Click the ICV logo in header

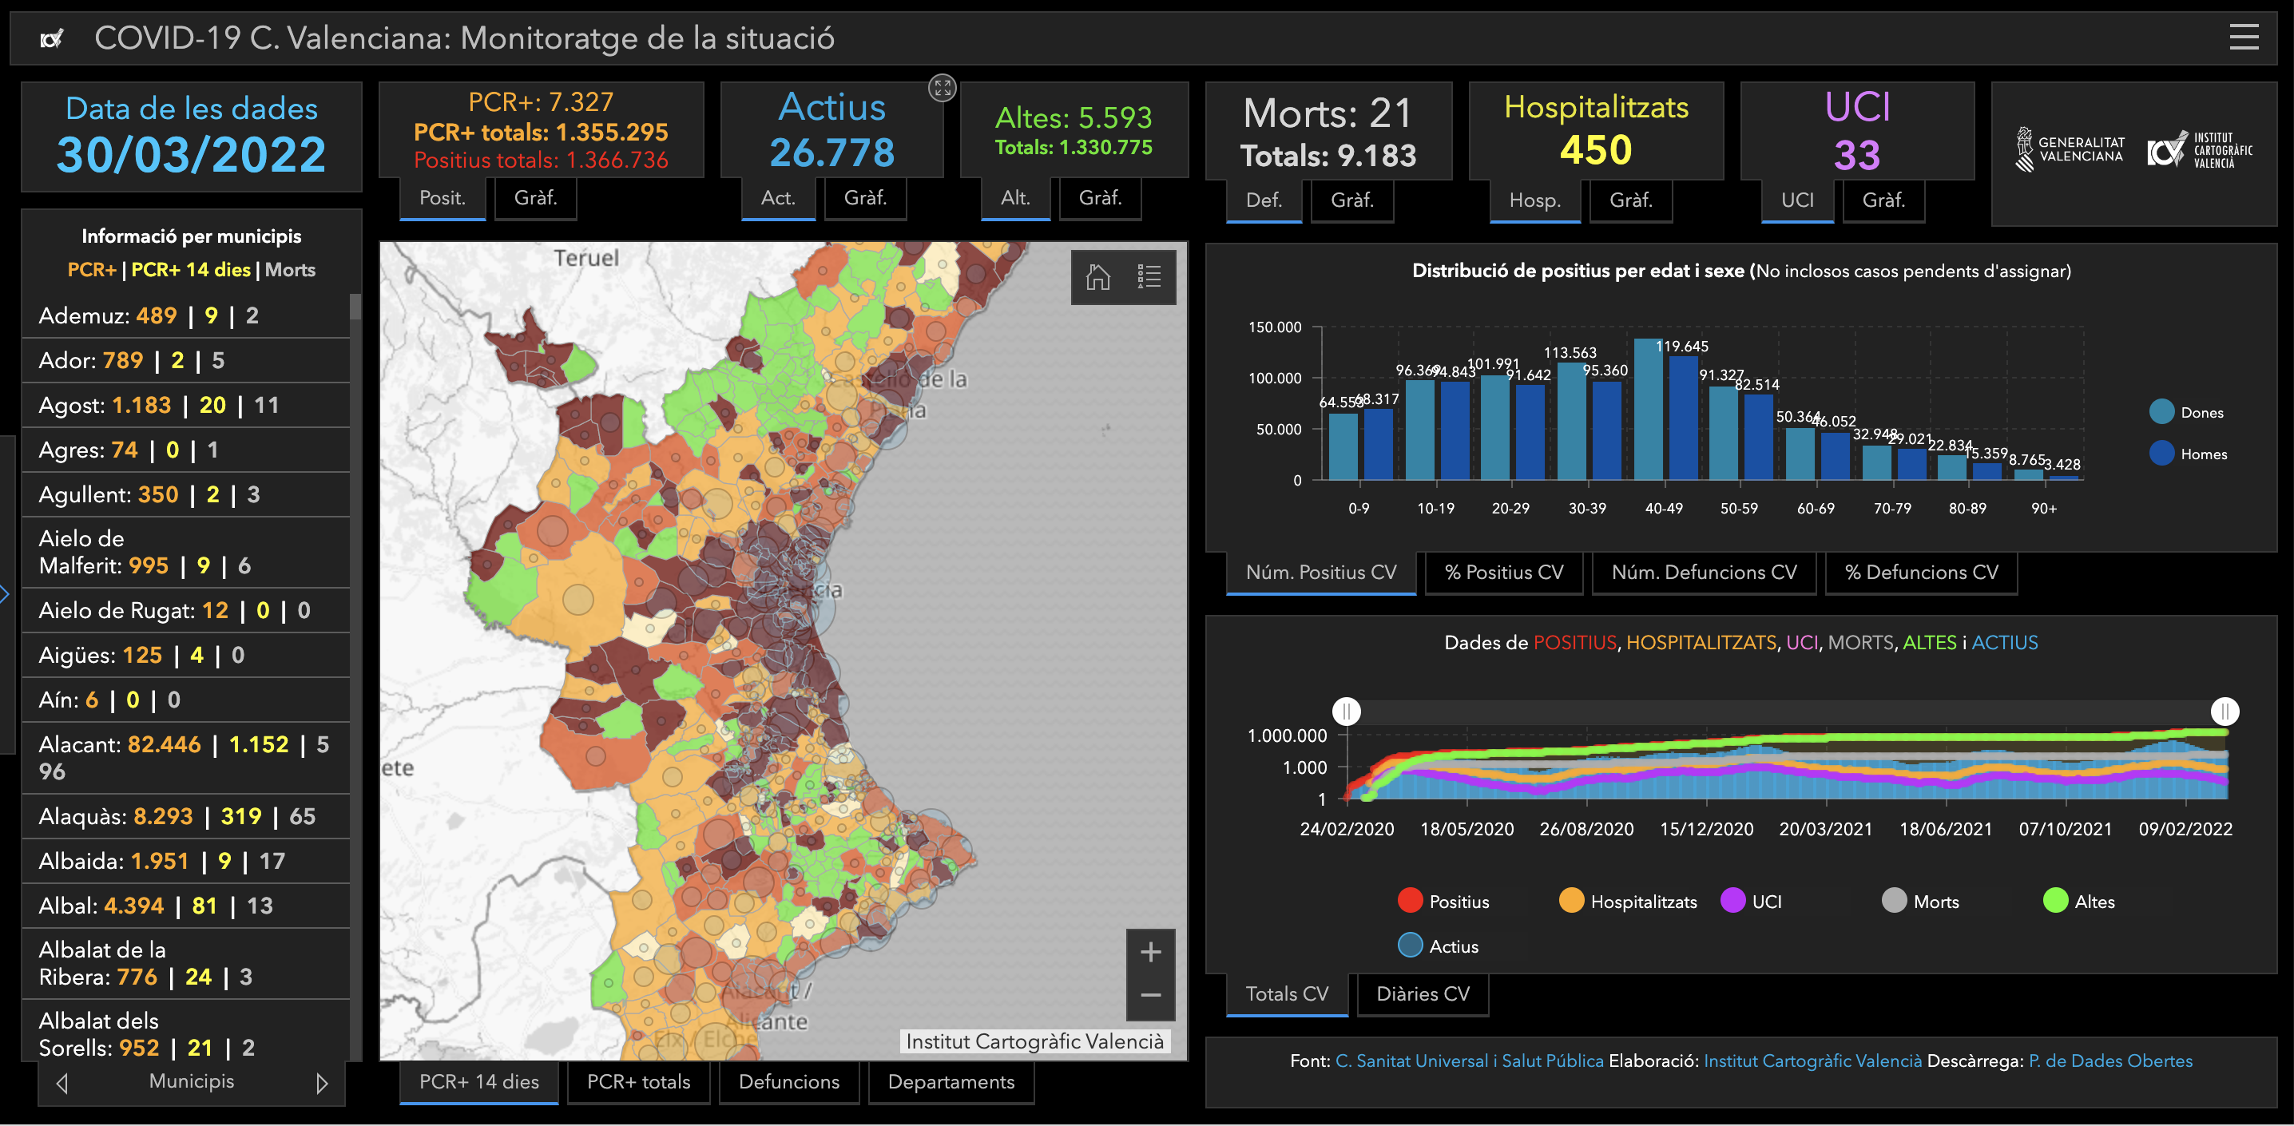(x=52, y=38)
